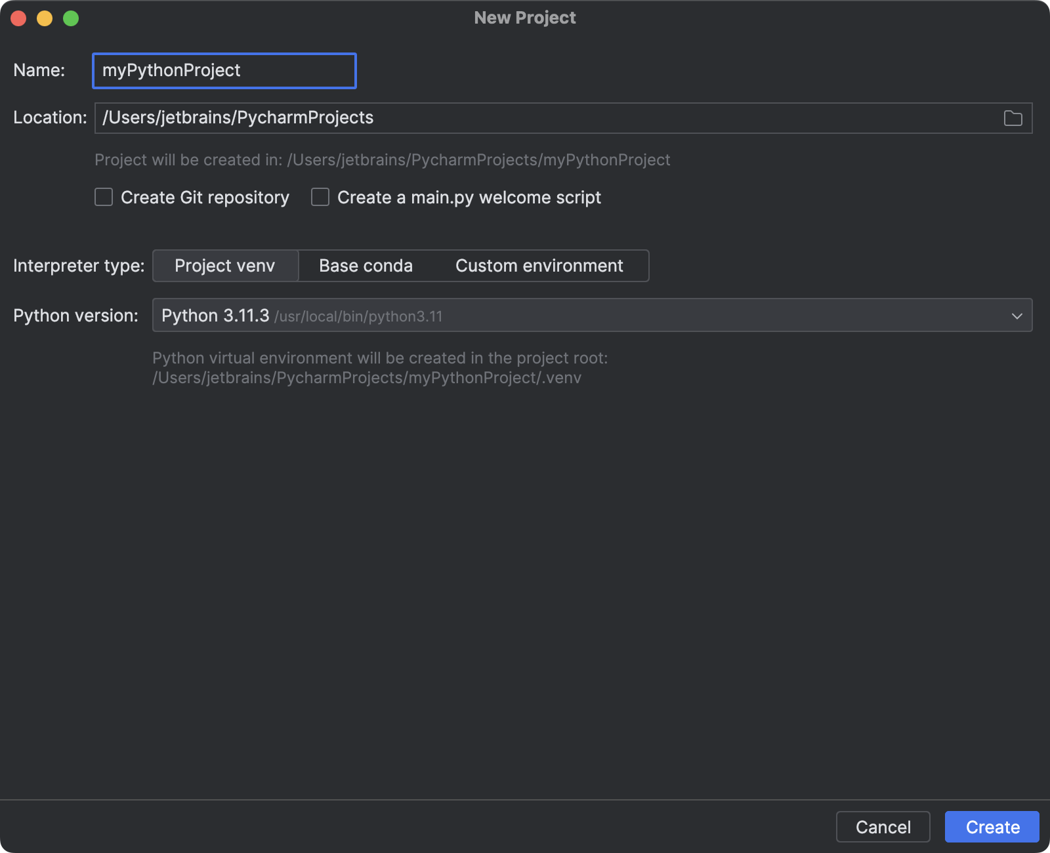Cancel the New Project dialog
The height and width of the screenshot is (853, 1050).
coord(883,827)
